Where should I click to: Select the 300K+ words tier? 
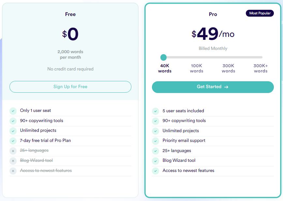[261, 68]
